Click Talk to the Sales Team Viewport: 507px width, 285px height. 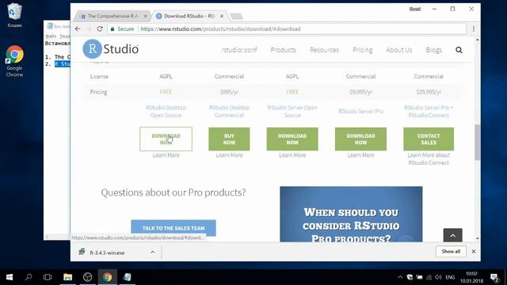173,228
